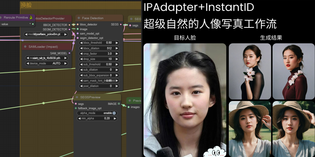The width and height of the screenshot is (315, 157).
Task: Open the device_mode AUTO dropdown
Action: coord(46,63)
